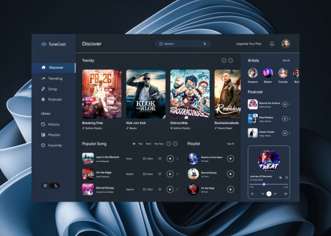
Task: Show next Trendy items with right arrow
Action: point(231,60)
